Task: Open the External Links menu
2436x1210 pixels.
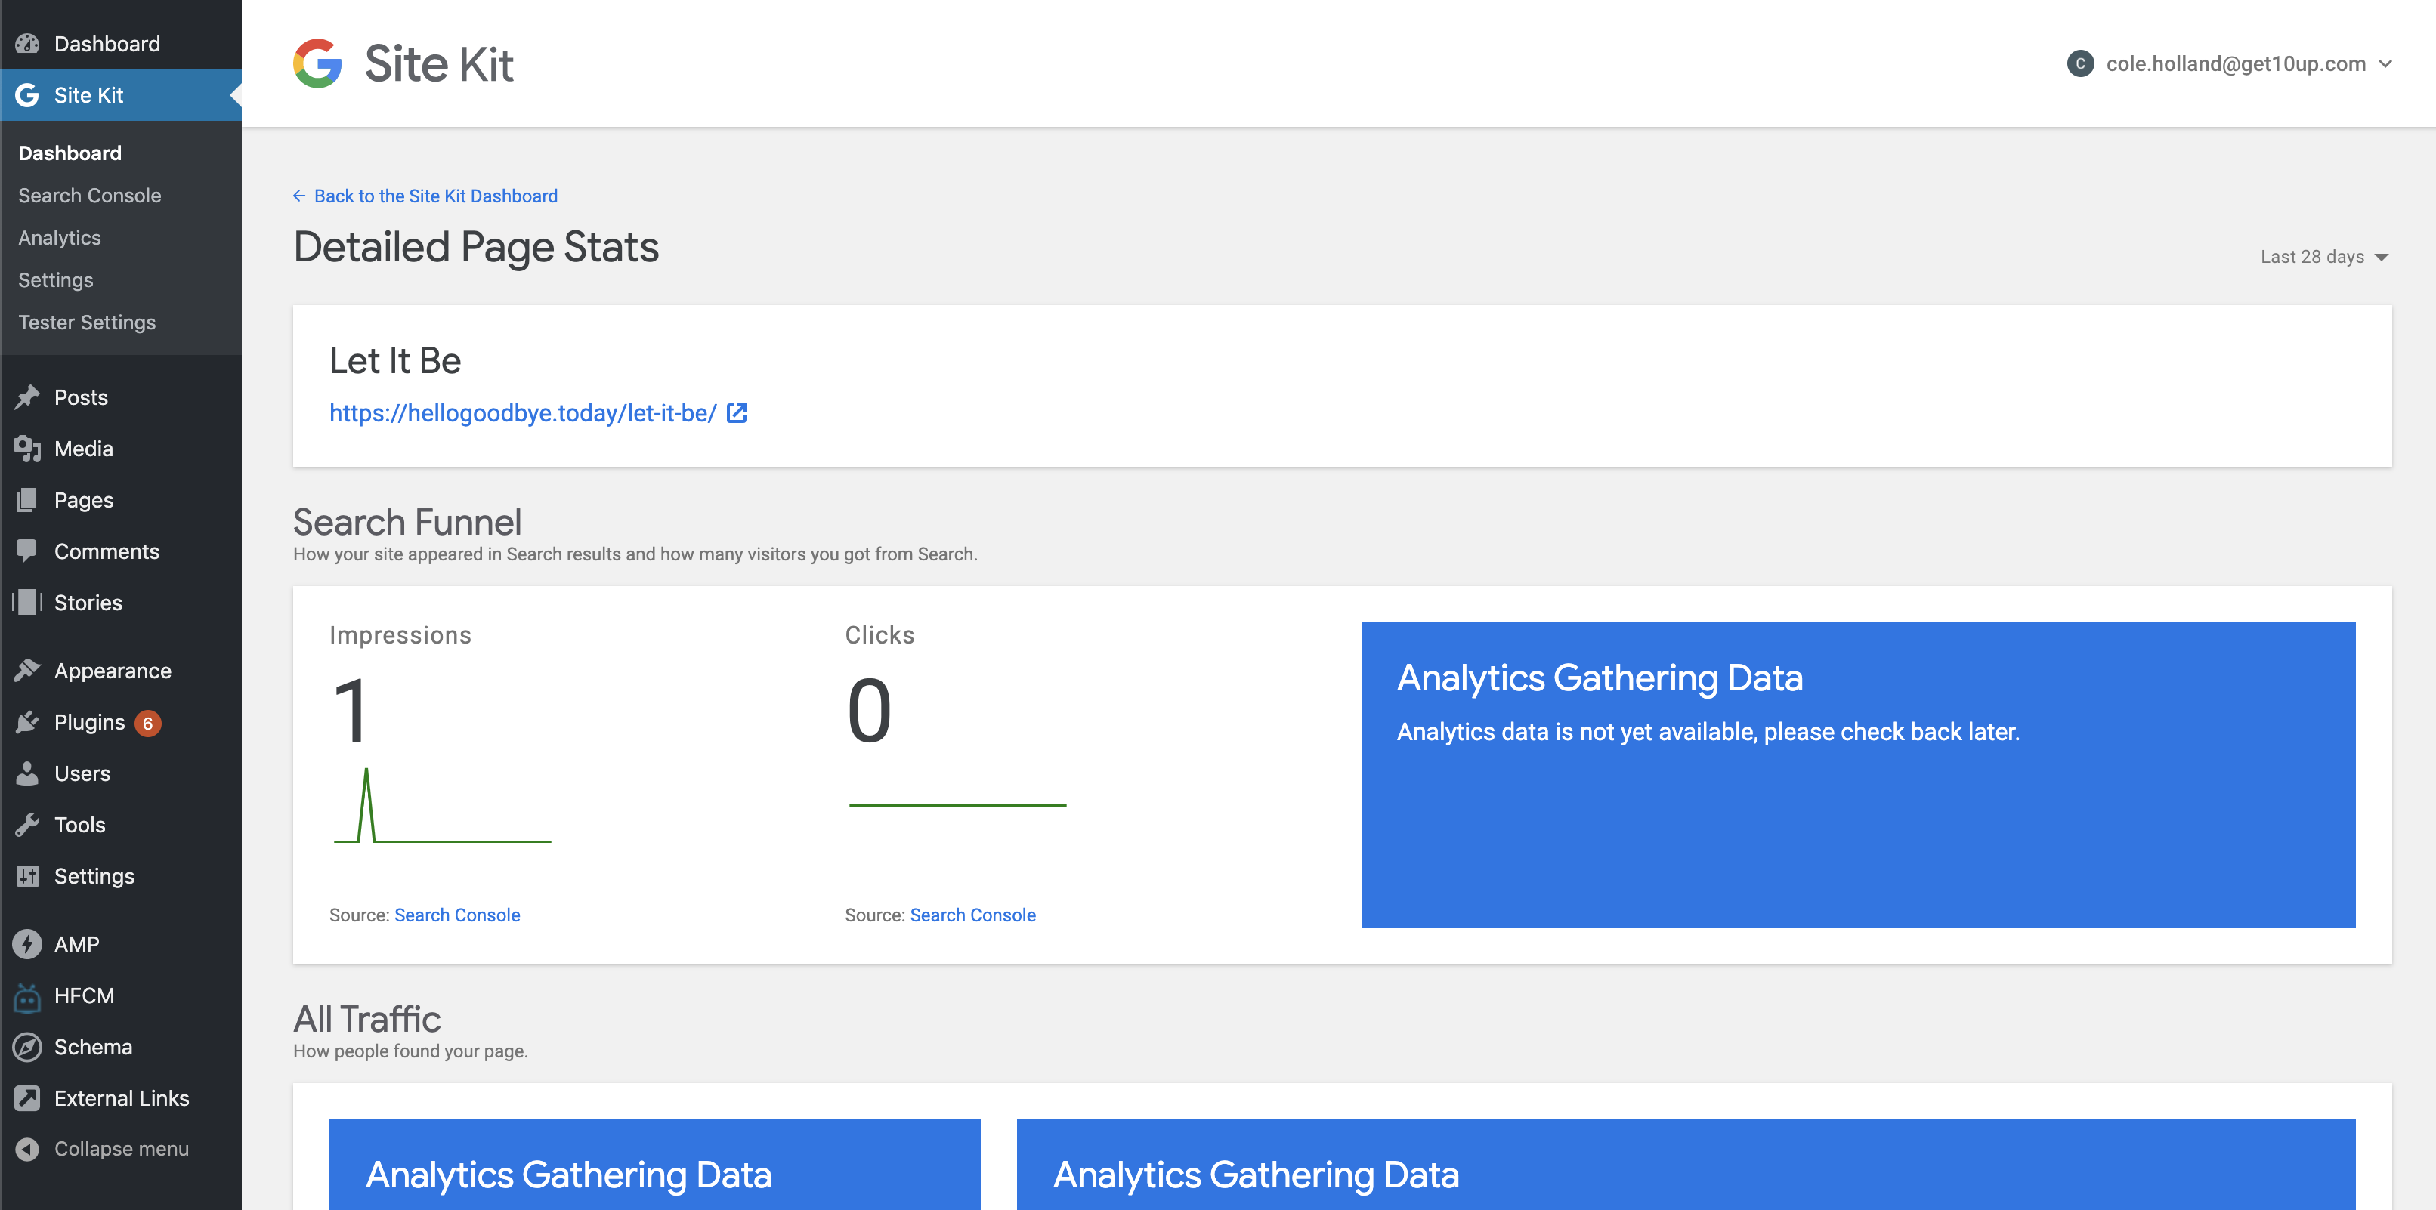Action: coord(121,1098)
